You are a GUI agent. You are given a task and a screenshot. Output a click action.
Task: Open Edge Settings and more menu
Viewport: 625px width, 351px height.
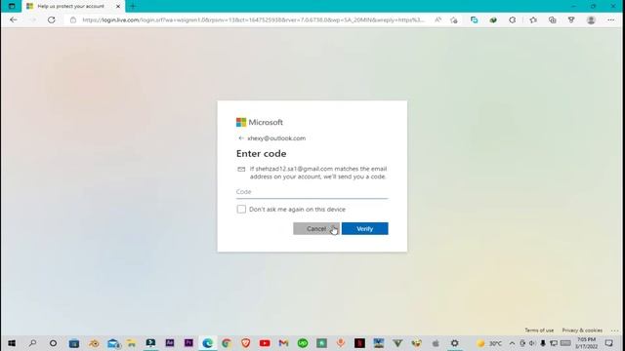(610, 19)
